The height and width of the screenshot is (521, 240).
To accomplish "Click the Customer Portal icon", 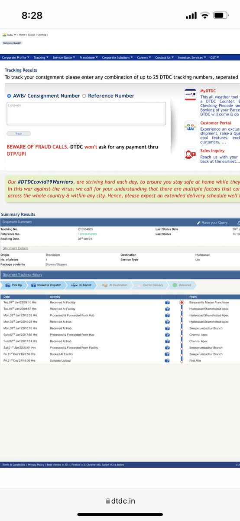I will point(190,127).
